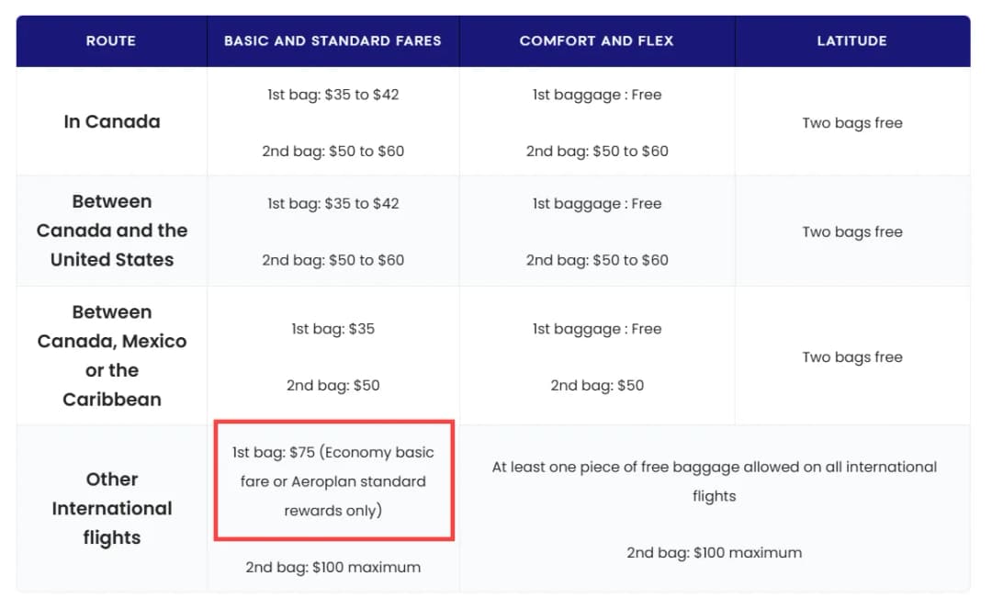The width and height of the screenshot is (992, 610).
Task: Click the COMFORT AND FLEX column header
Action: (x=596, y=40)
